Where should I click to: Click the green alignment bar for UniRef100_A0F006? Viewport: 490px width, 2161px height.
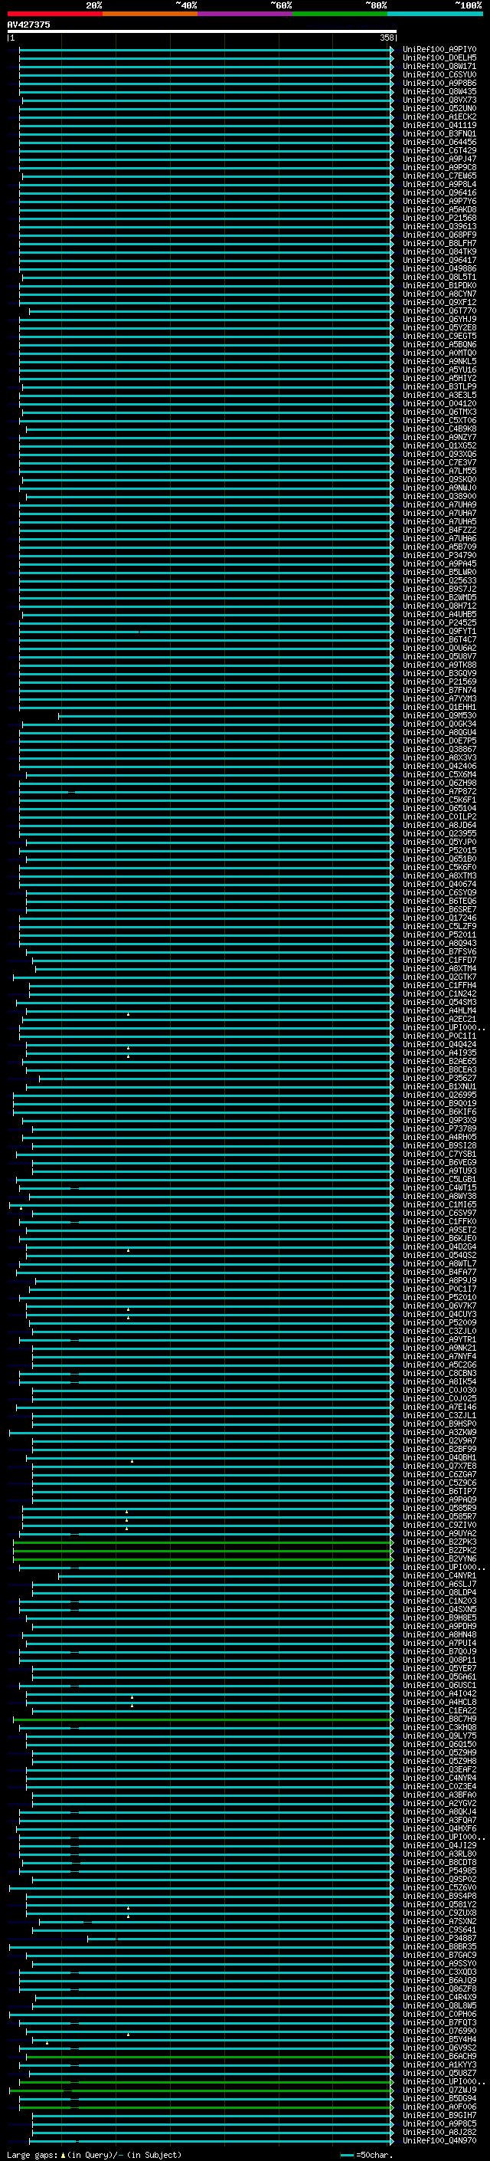(206, 2107)
